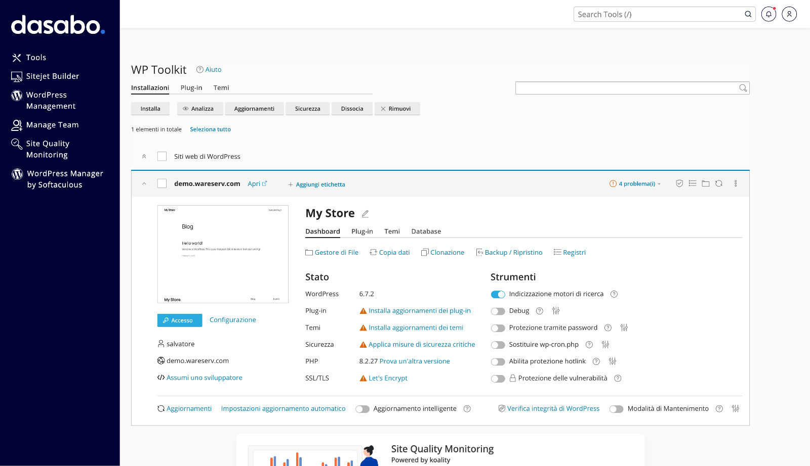The height and width of the screenshot is (466, 810).
Task: Collapse the demo.wareserv.com site panel
Action: pyautogui.click(x=144, y=183)
